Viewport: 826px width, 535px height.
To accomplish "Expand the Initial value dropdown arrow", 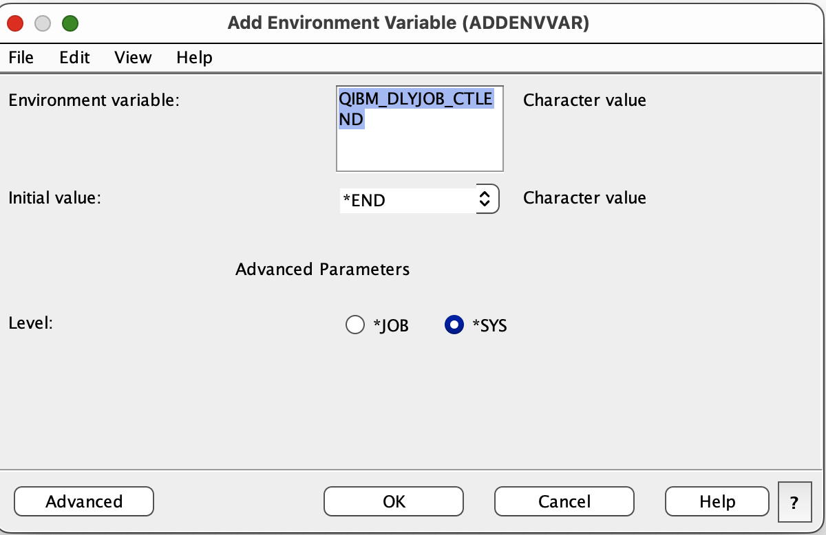I will [485, 200].
